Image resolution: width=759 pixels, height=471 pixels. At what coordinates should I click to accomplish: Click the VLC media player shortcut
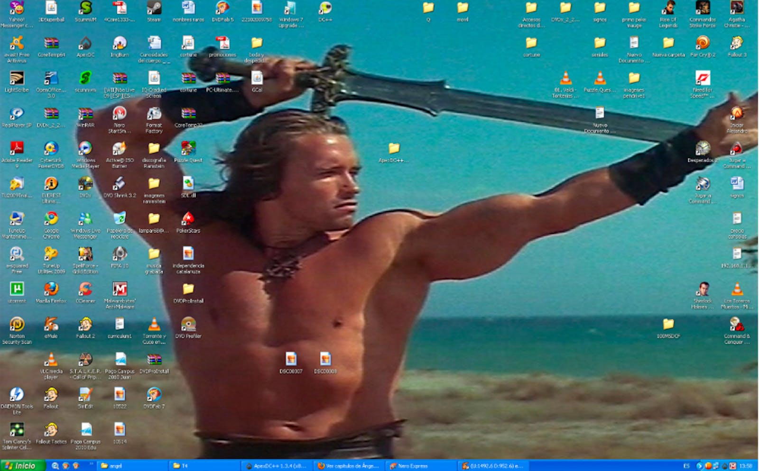click(x=51, y=360)
